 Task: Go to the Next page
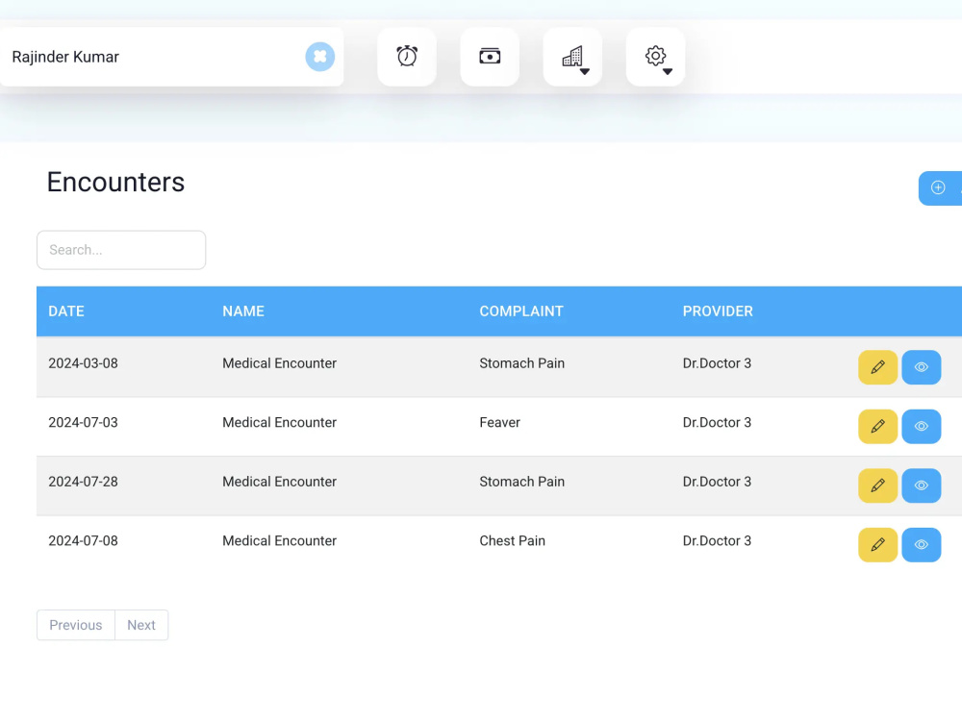141,625
